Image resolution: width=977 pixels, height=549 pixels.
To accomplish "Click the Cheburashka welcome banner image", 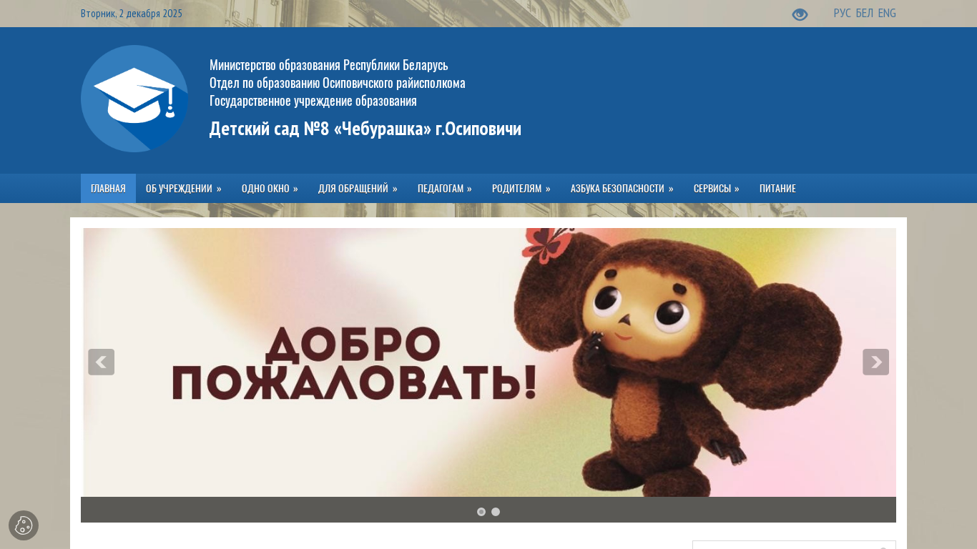I will pos(489,362).
